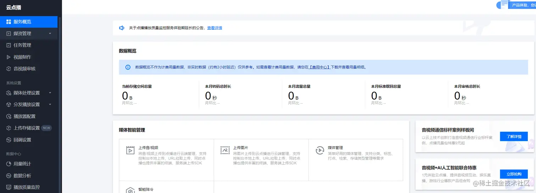Click the NEW badge beside 上传存储设置

(46, 128)
